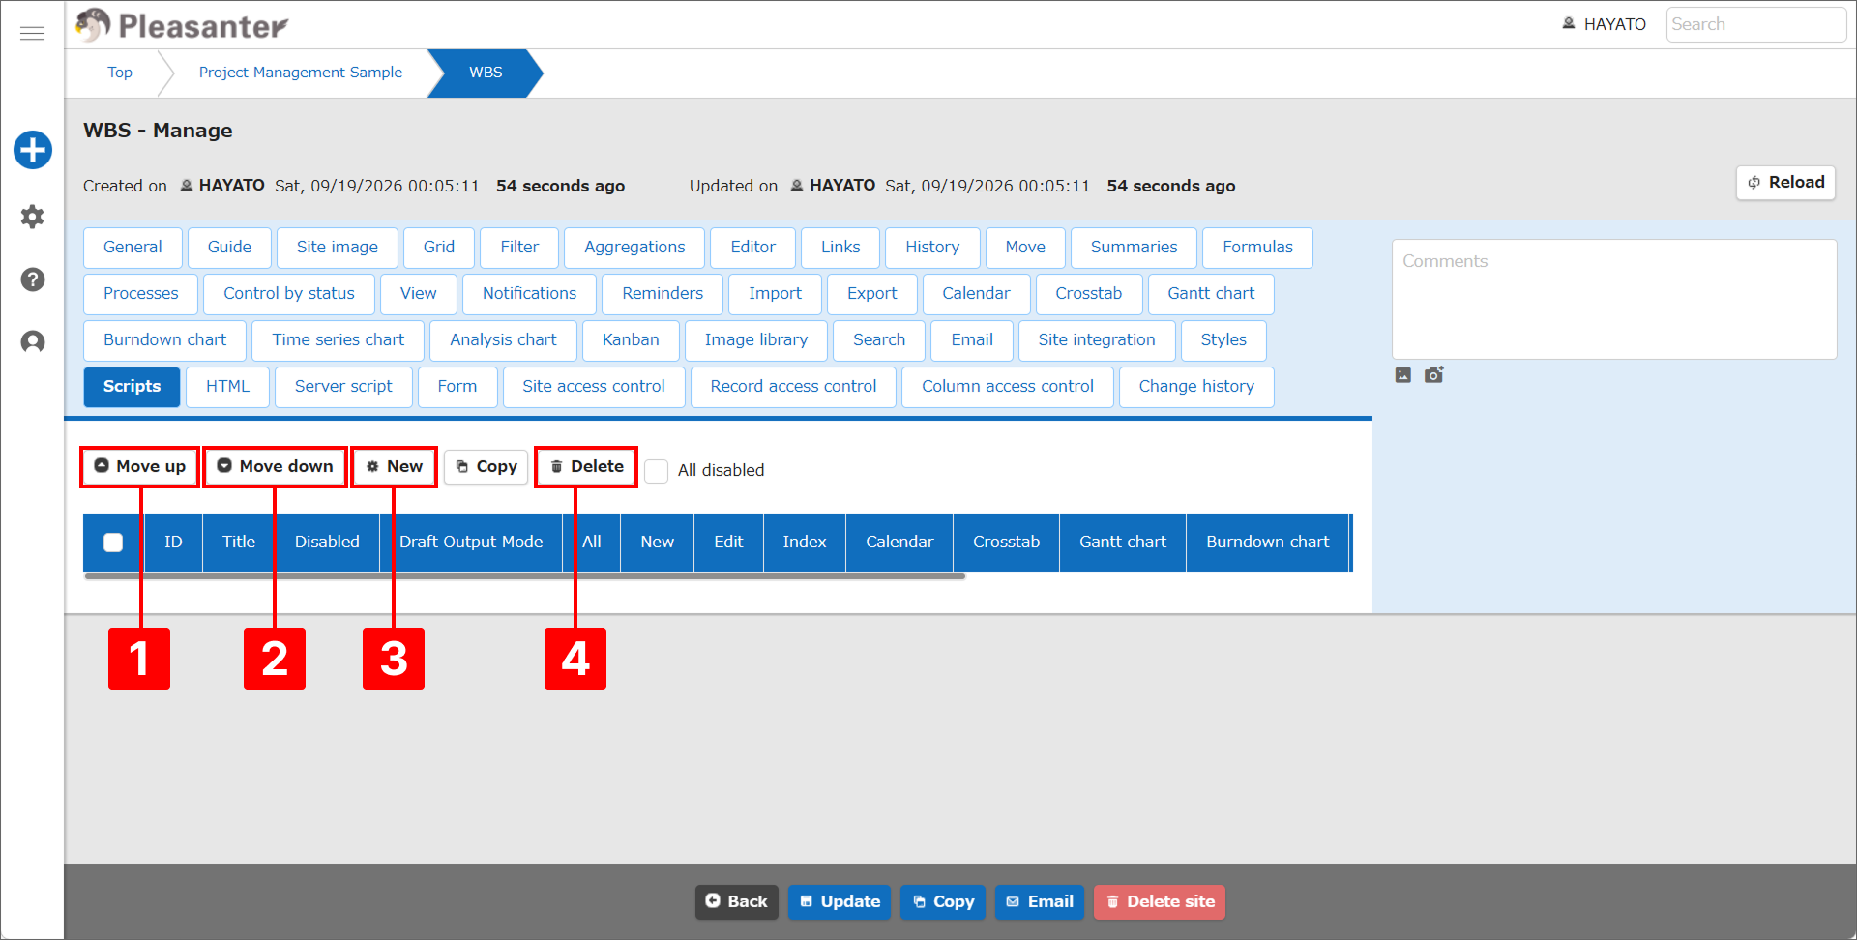Click WBS breadcrumb
The width and height of the screenshot is (1857, 940).
pos(486,73)
